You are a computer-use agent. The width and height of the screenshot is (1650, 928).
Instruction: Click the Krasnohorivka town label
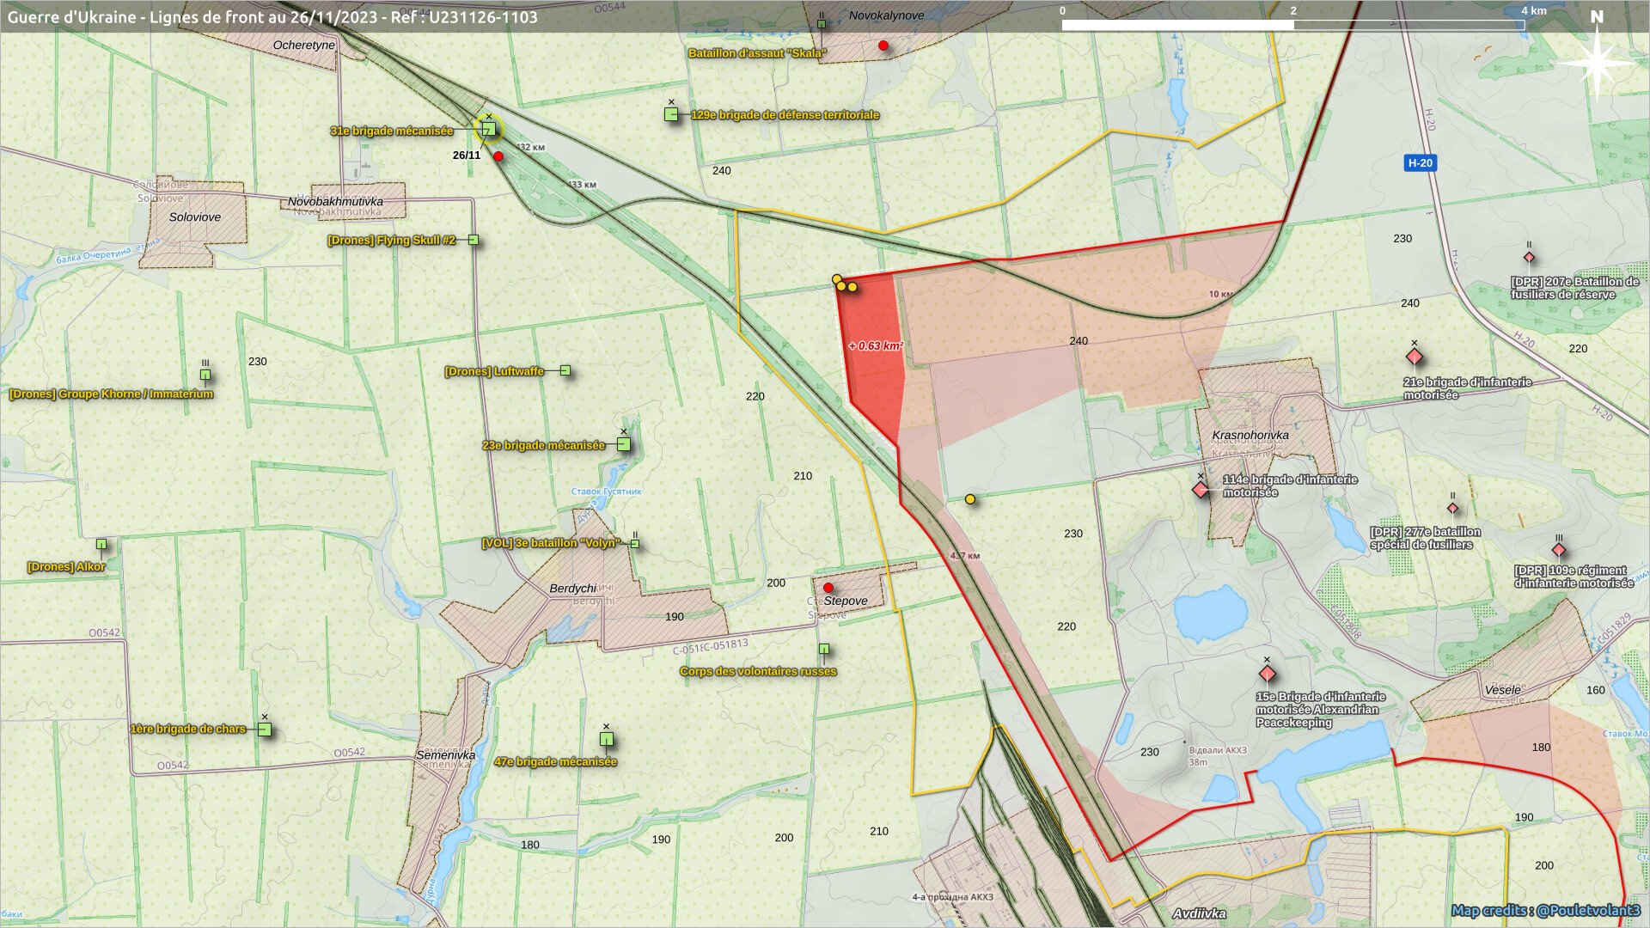point(1250,435)
